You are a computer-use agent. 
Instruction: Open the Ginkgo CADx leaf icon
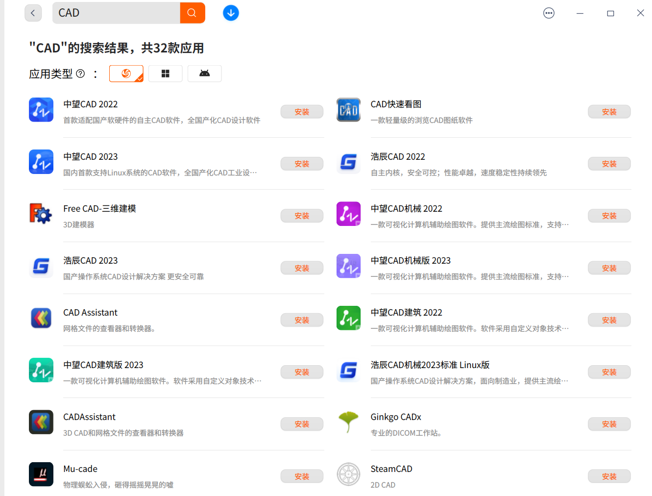tap(348, 422)
